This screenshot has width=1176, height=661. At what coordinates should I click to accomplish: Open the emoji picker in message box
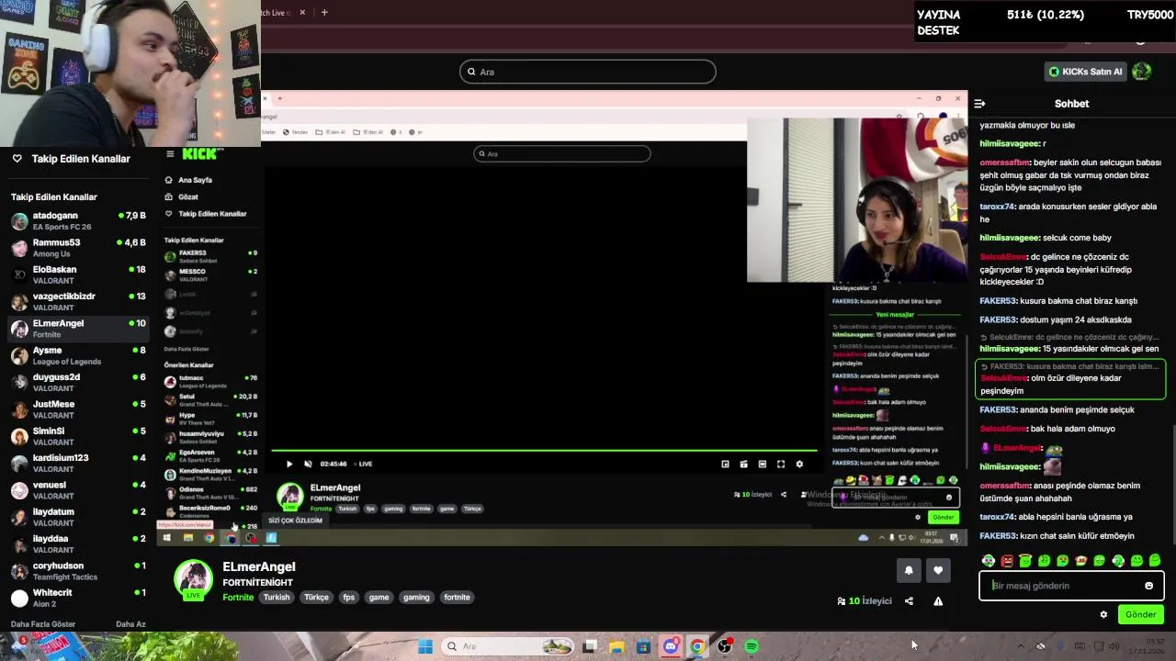[1148, 586]
